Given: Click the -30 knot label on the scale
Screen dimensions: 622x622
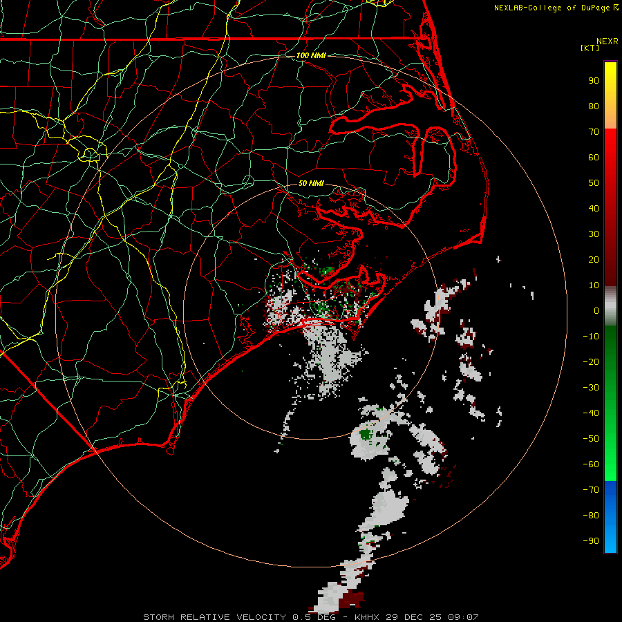Looking at the screenshot, I should click(x=591, y=388).
